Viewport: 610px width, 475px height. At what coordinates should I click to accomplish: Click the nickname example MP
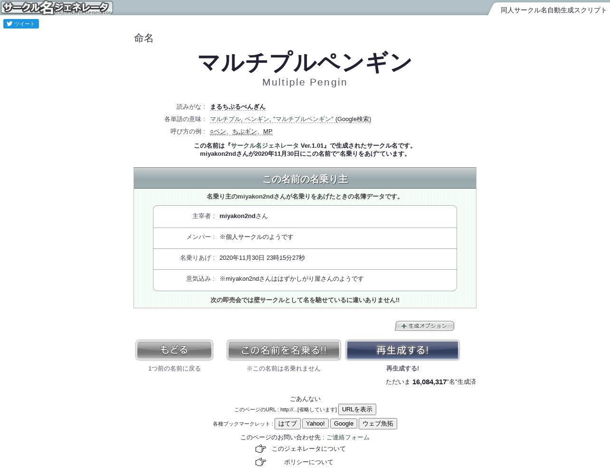tap(267, 132)
